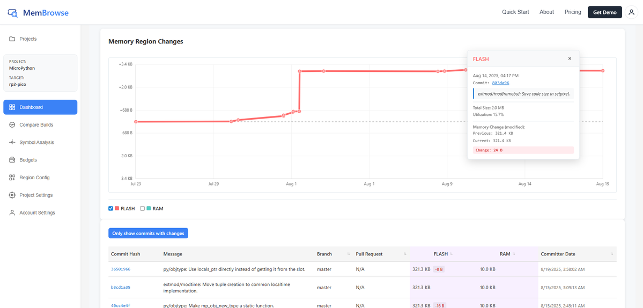Click the -8 B change badge
643x308 pixels.
coord(439,269)
